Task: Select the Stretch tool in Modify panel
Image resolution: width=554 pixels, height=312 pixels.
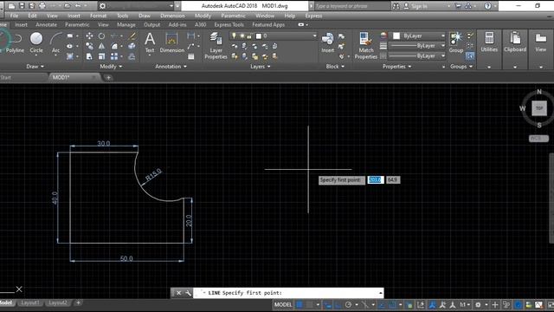Action: click(89, 56)
